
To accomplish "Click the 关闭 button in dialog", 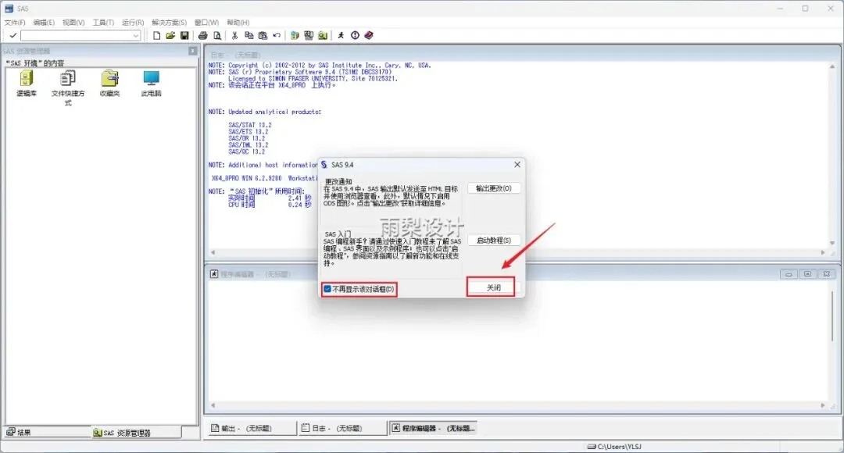I will [x=494, y=288].
